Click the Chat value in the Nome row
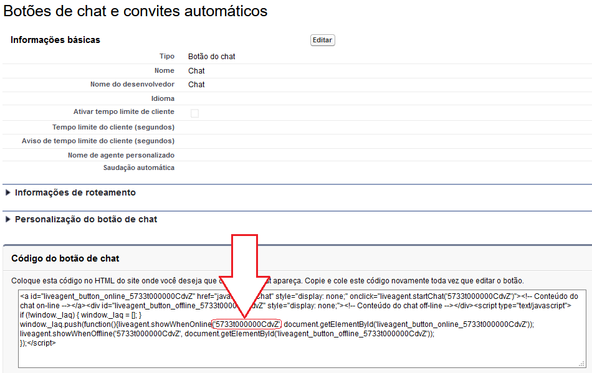This screenshot has width=592, height=373. point(196,71)
